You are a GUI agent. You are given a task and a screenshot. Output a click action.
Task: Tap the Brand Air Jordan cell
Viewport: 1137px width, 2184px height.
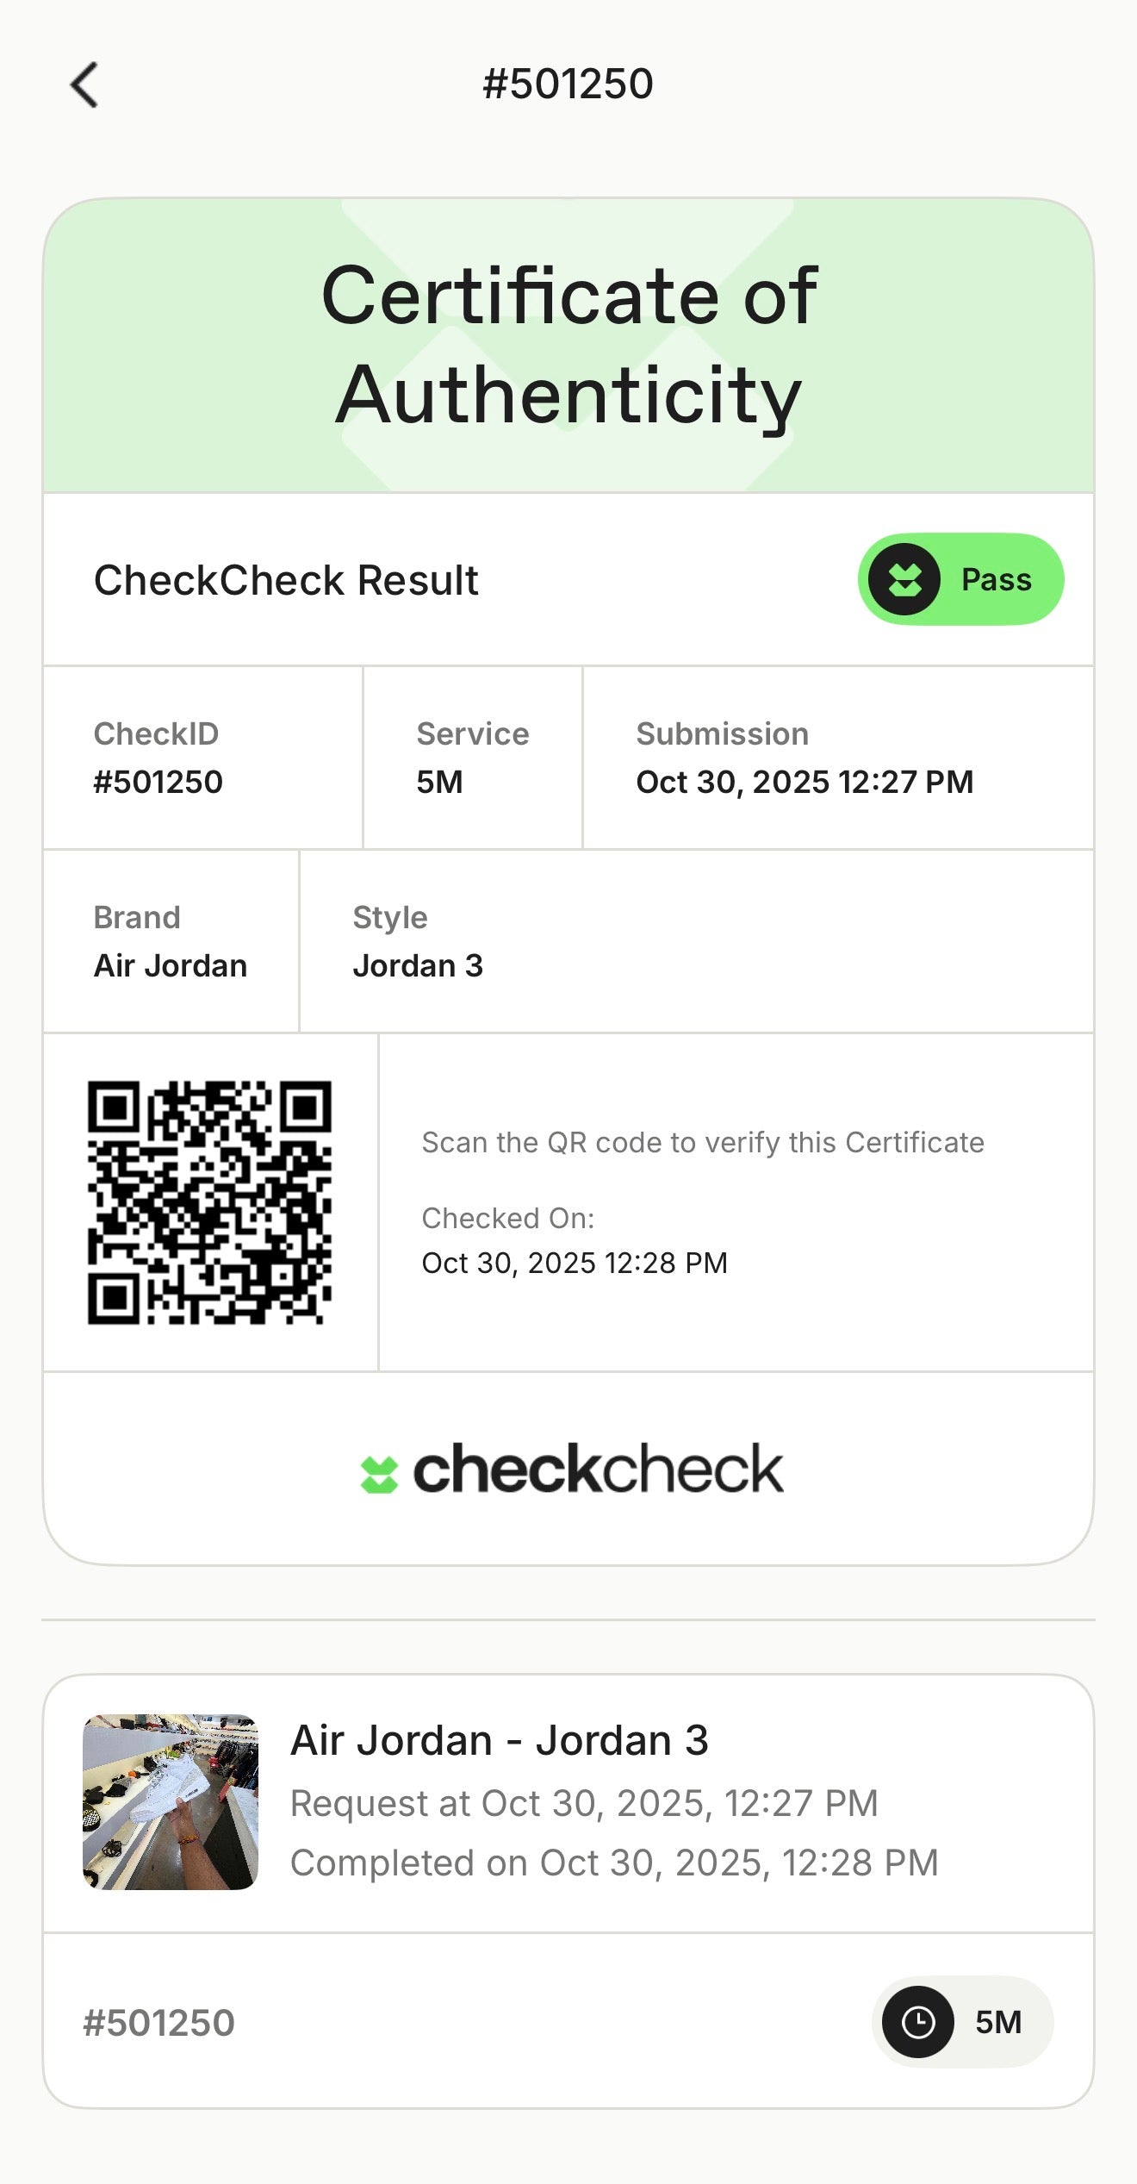click(x=171, y=941)
